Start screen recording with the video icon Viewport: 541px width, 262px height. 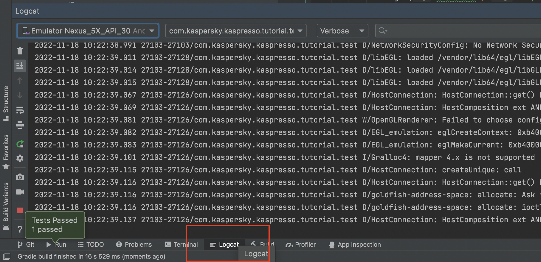coord(20,192)
